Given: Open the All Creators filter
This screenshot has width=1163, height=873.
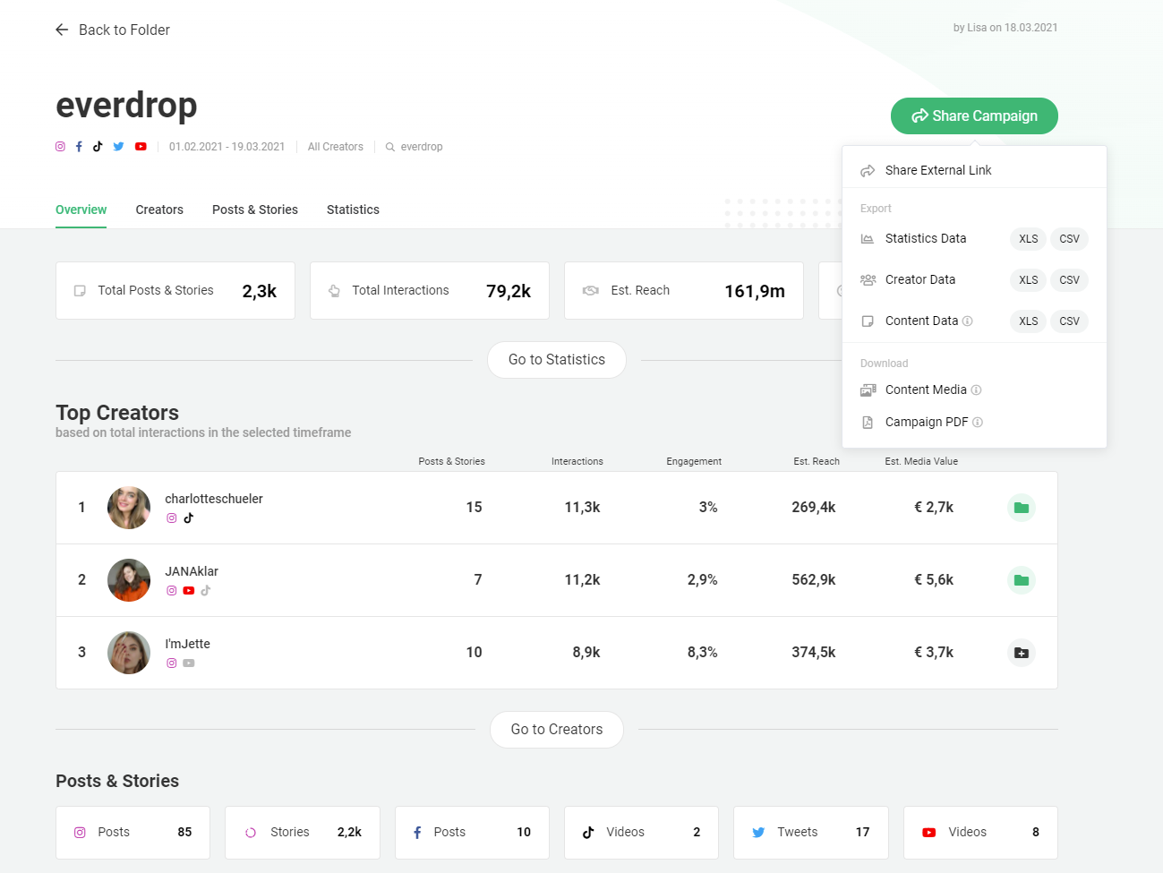Looking at the screenshot, I should [x=335, y=147].
